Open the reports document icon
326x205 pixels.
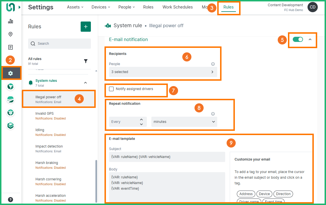11,47
